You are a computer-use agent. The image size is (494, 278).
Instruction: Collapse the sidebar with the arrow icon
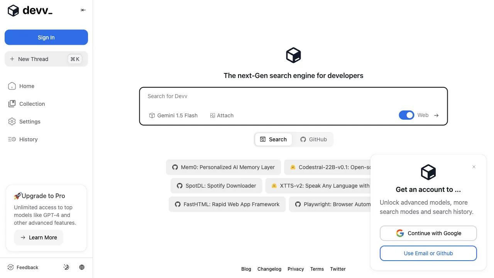[83, 10]
